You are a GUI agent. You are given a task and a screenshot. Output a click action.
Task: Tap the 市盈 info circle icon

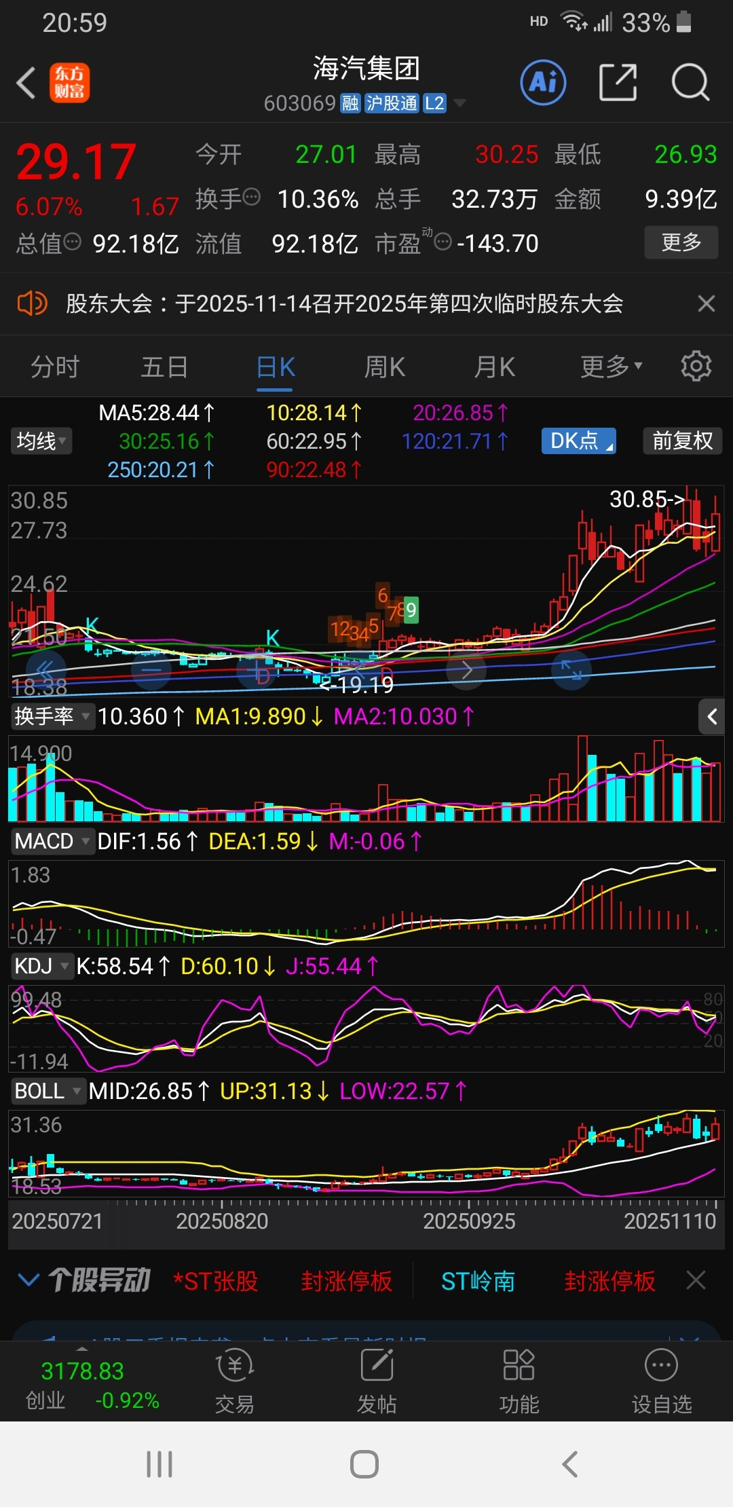point(443,242)
